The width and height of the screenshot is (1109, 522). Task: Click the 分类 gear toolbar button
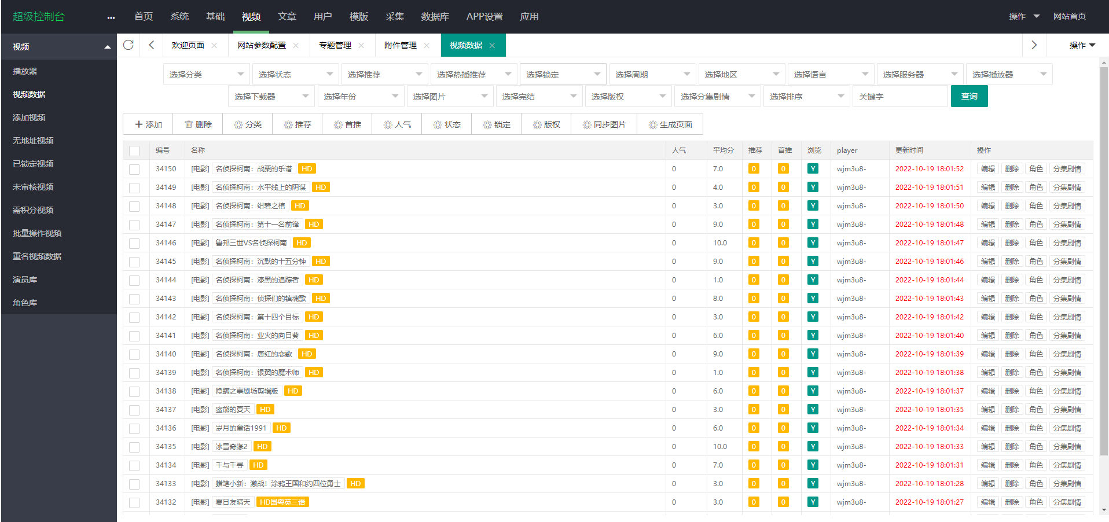[248, 124]
